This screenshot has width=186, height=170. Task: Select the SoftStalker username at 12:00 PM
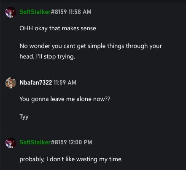pyautogui.click(x=35, y=142)
